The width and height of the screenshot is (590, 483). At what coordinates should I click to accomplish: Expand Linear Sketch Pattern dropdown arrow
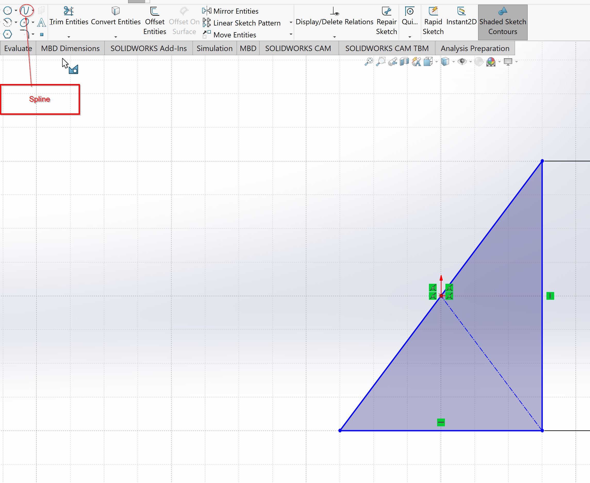point(291,22)
